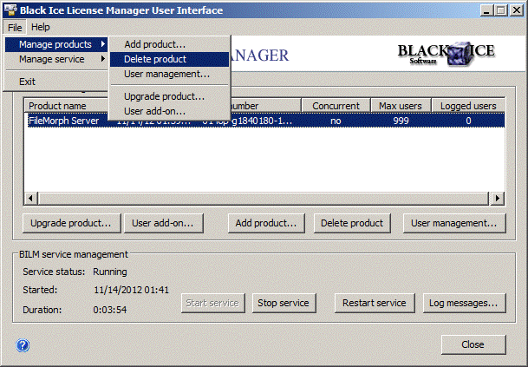Click the User add-on... button

pos(163,223)
